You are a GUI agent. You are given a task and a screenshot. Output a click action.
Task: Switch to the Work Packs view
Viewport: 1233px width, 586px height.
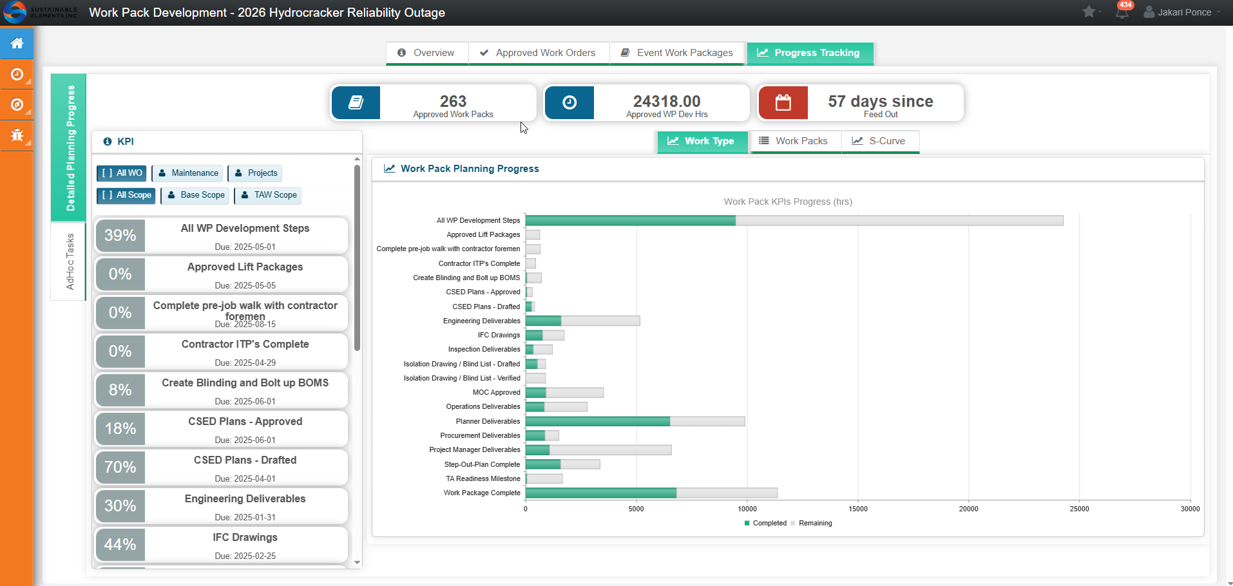pos(794,141)
